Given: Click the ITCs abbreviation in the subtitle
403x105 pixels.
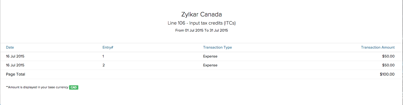Looking at the screenshot, I should tap(230, 23).
